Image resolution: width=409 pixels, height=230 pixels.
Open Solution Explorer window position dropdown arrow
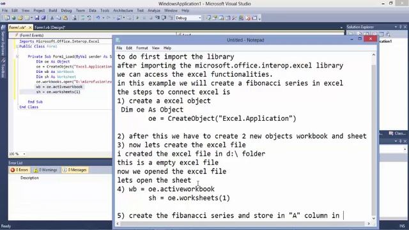point(396,27)
